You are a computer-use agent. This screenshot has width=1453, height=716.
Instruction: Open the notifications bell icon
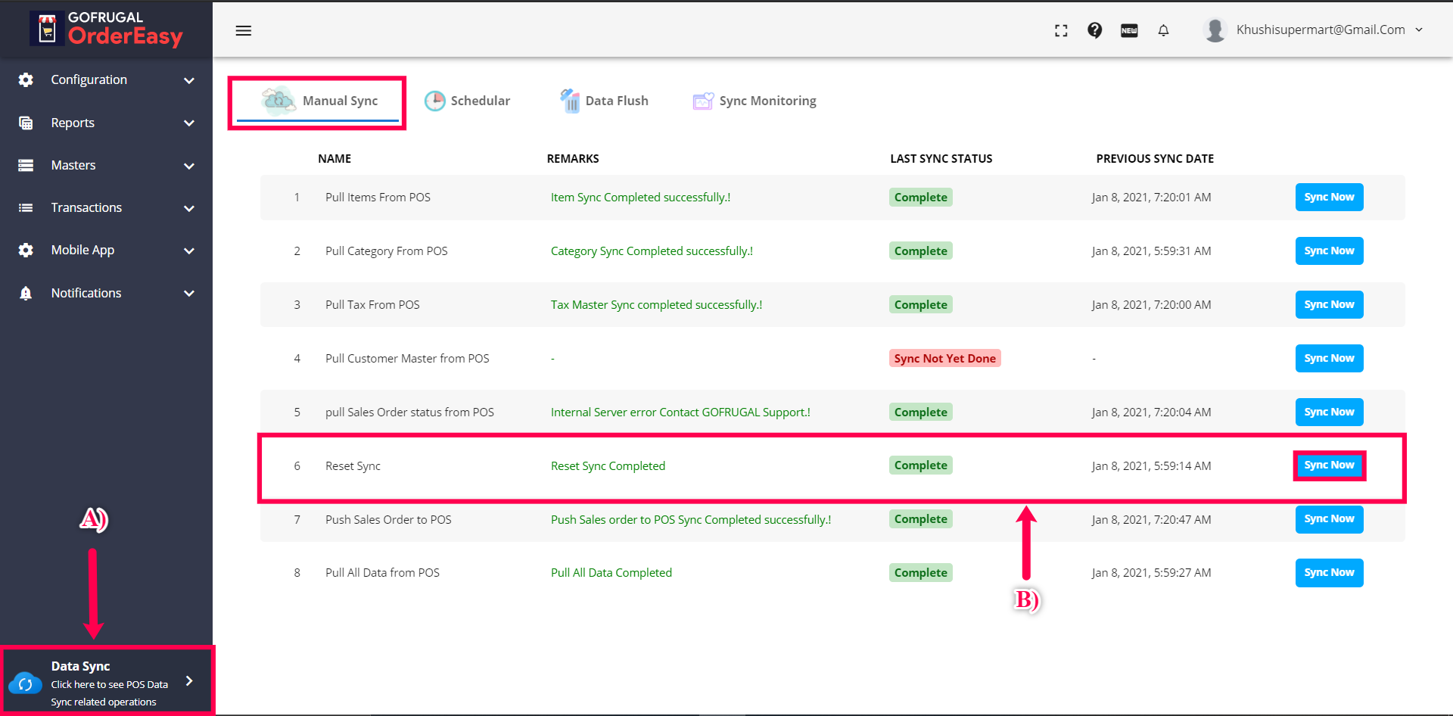(1163, 30)
